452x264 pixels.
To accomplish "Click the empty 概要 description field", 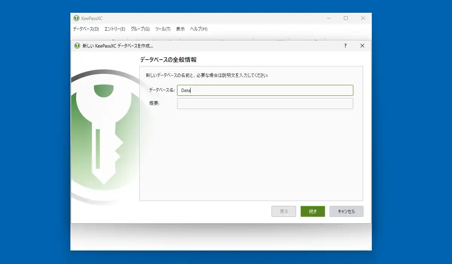I will point(265,104).
